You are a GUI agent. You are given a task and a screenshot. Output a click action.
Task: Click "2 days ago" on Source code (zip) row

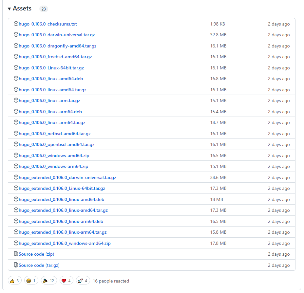click(279, 254)
